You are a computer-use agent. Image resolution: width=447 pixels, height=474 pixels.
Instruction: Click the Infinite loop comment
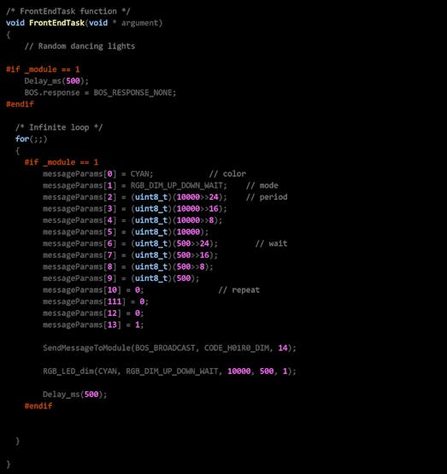(x=59, y=127)
